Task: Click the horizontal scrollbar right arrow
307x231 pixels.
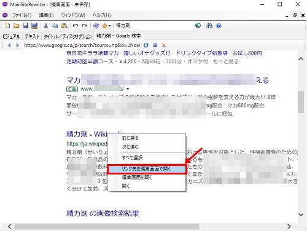Action: (x=289, y=226)
